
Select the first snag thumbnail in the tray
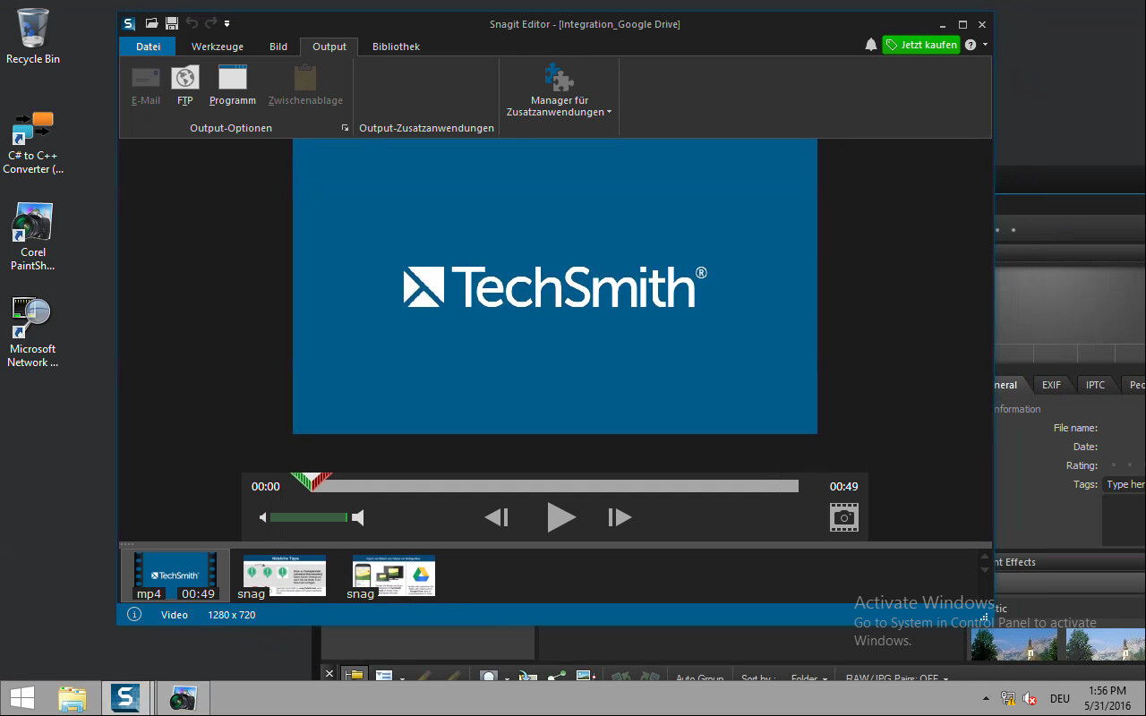[x=284, y=575]
